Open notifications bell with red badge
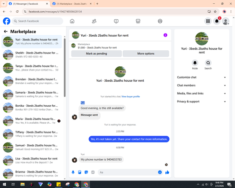This screenshot has width=235, height=188. pyautogui.click(x=217, y=21)
